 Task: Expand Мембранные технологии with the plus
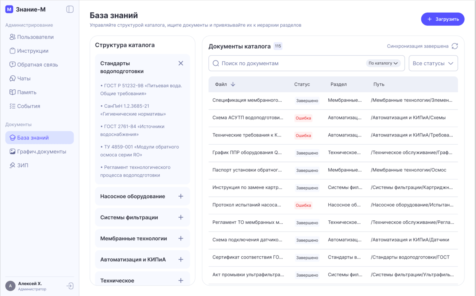pyautogui.click(x=181, y=239)
